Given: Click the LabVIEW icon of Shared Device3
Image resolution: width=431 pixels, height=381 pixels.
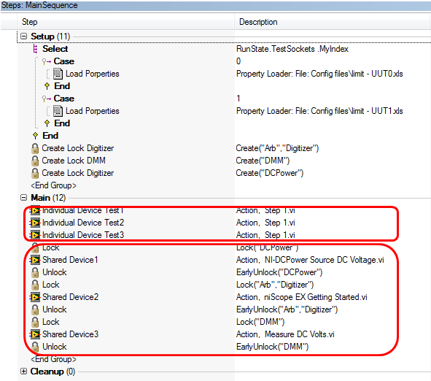Looking at the screenshot, I should pyautogui.click(x=35, y=334).
